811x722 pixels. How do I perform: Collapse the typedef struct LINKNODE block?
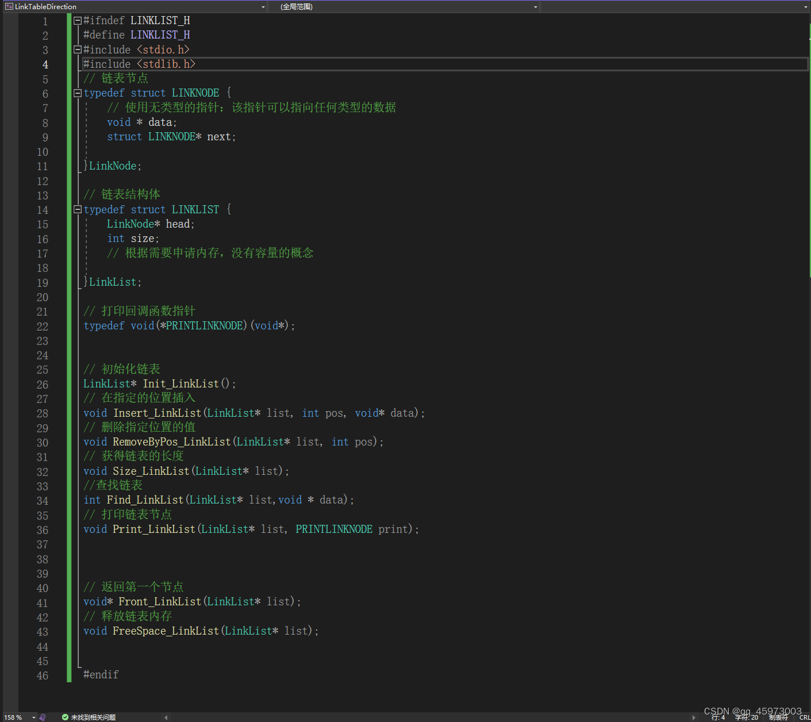[78, 93]
